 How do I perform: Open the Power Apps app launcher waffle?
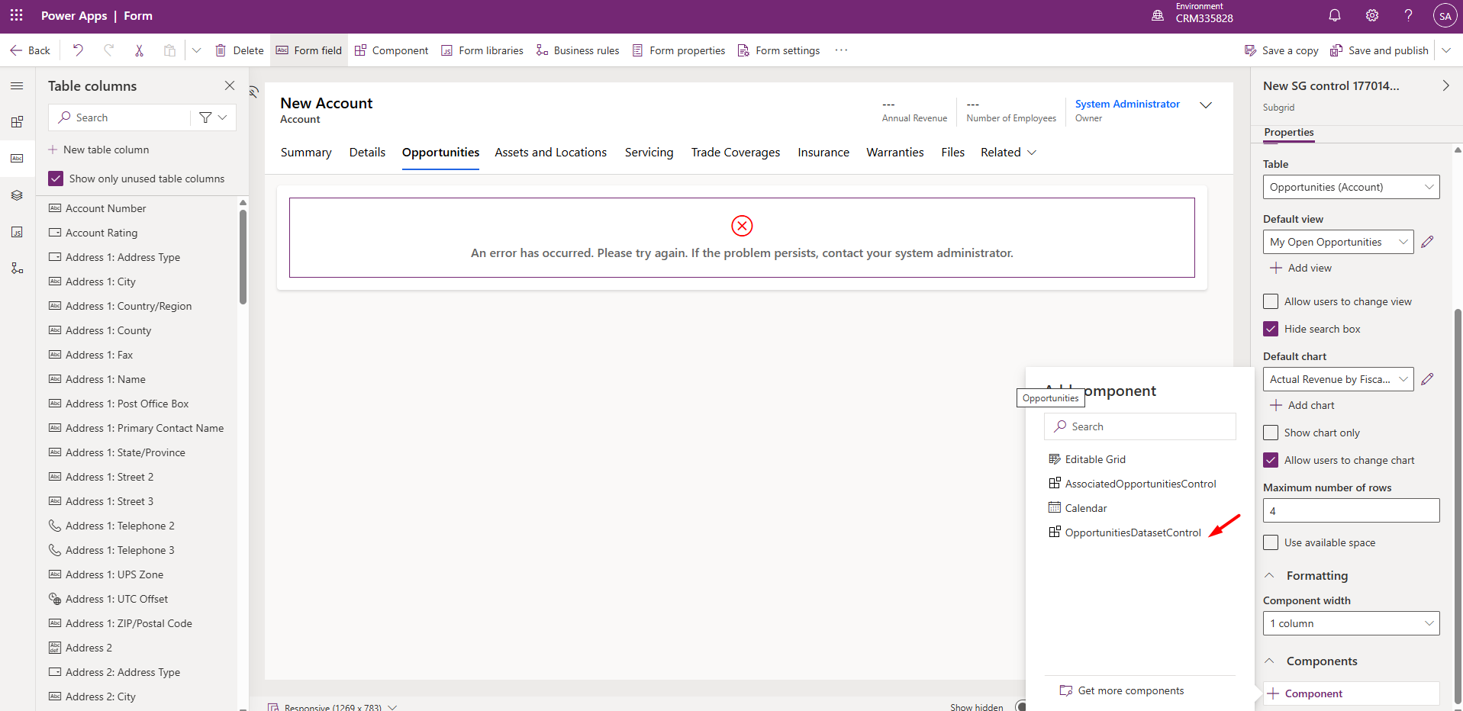16,15
